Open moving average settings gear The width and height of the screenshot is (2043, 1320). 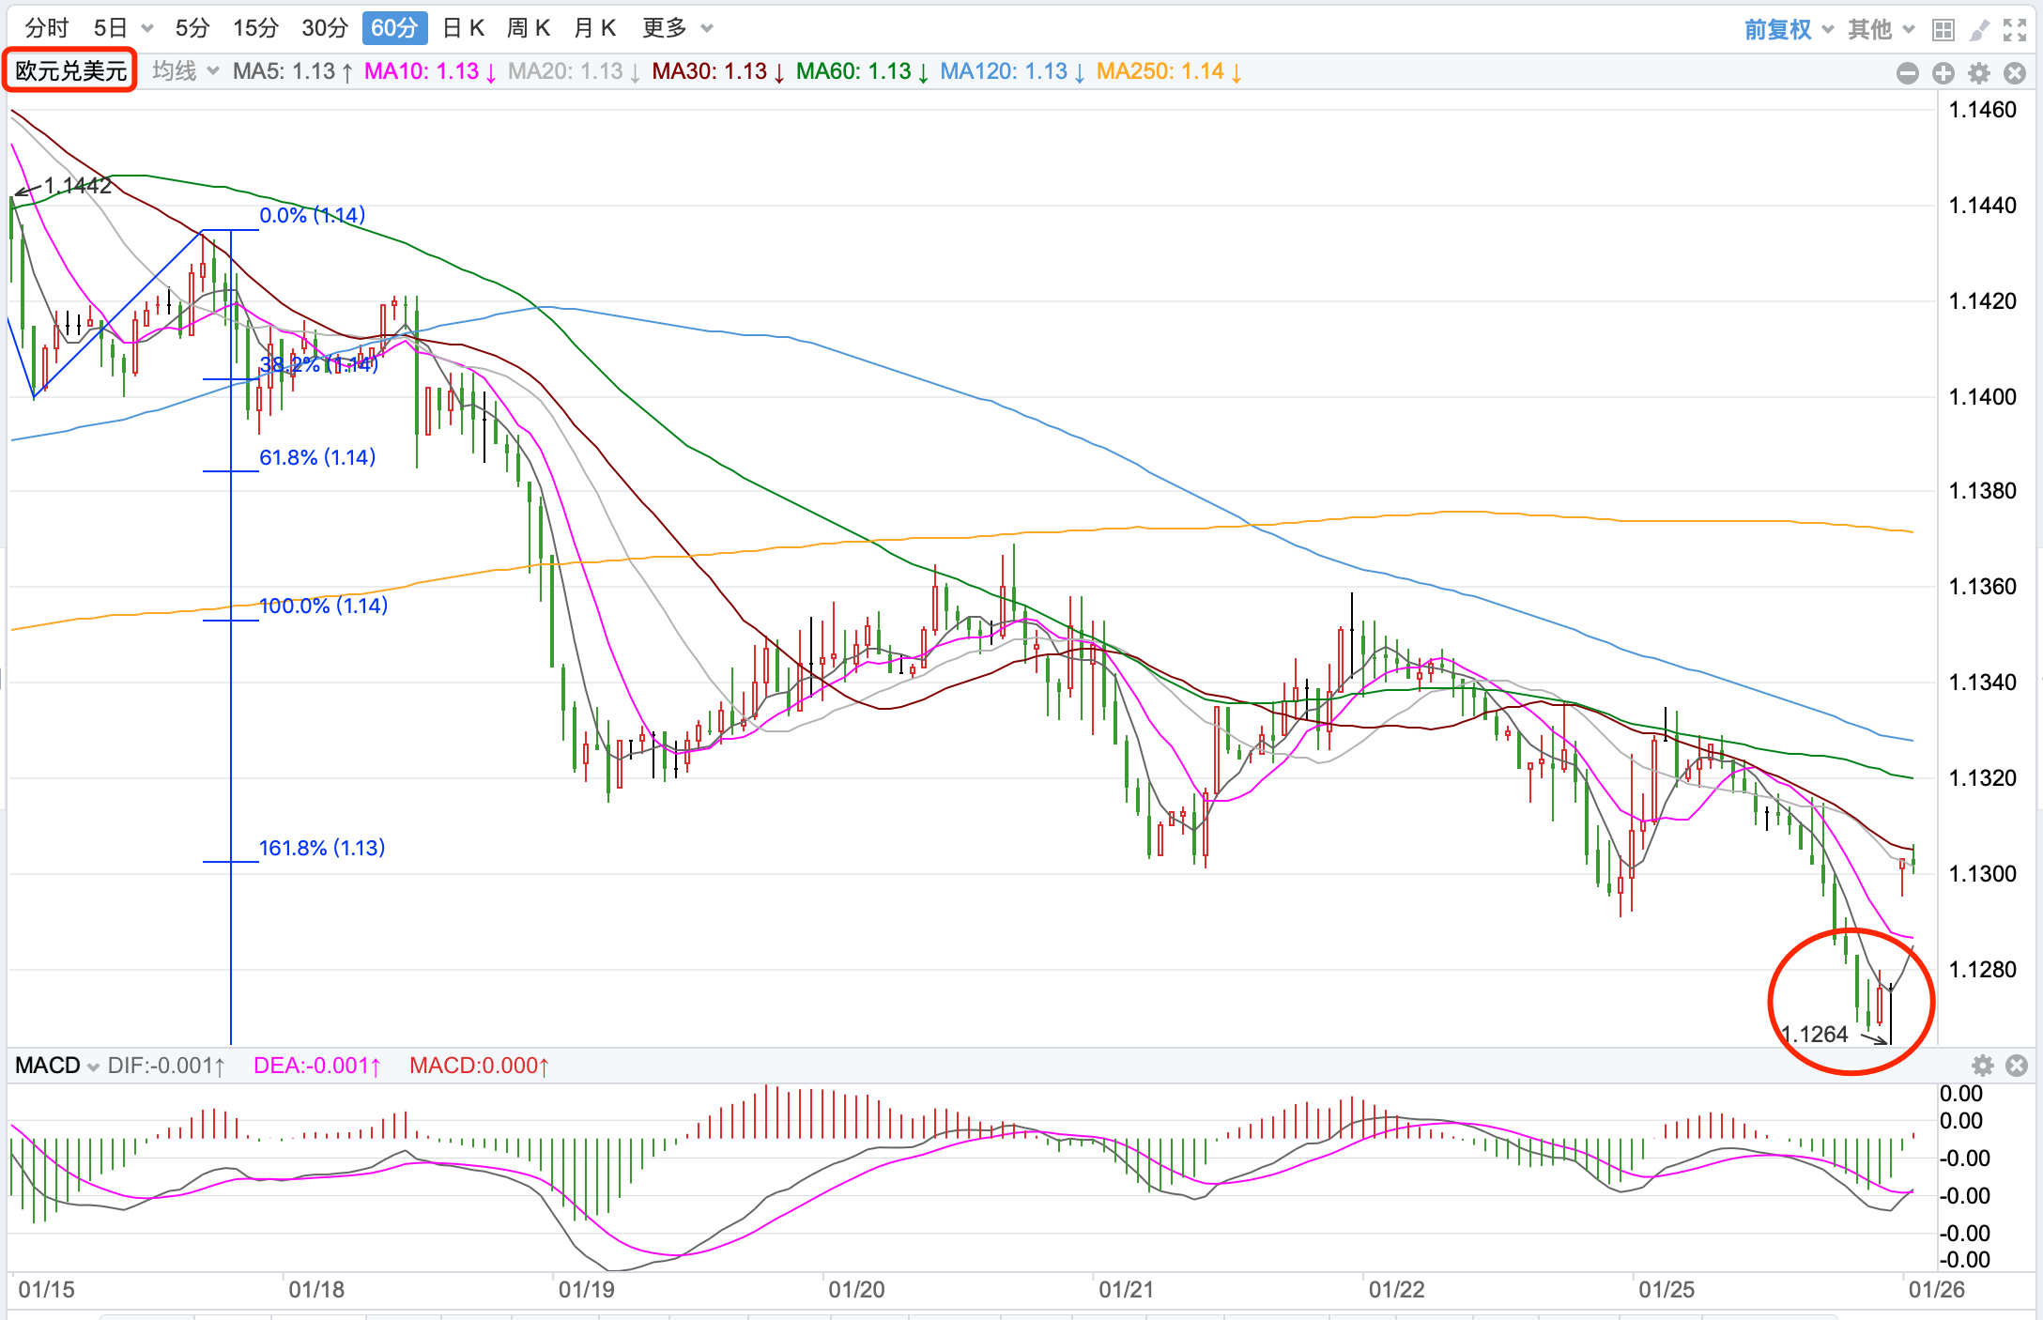tap(1979, 73)
